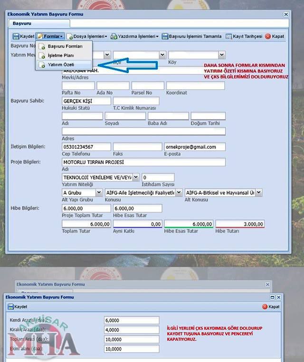
Task: Open Kayıt Tarihçesi history
Action: 244,36
